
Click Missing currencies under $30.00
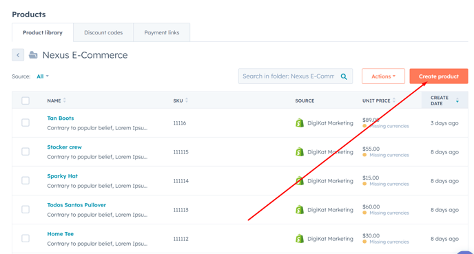[x=389, y=242]
